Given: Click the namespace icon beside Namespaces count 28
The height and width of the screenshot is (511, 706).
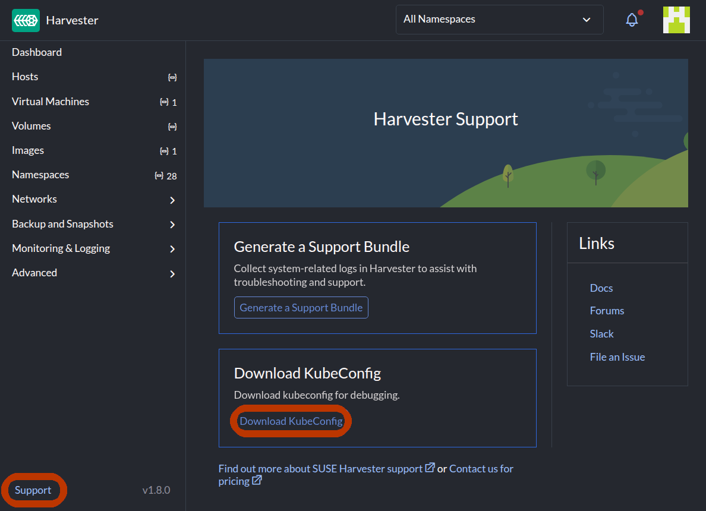Looking at the screenshot, I should click(x=159, y=176).
